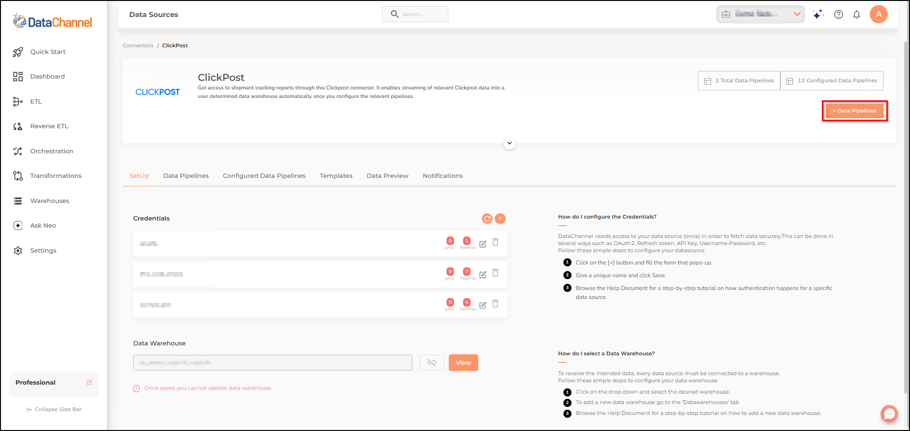910x431 pixels.
Task: Edit the credential with 7 pipelines
Action: [x=483, y=274]
